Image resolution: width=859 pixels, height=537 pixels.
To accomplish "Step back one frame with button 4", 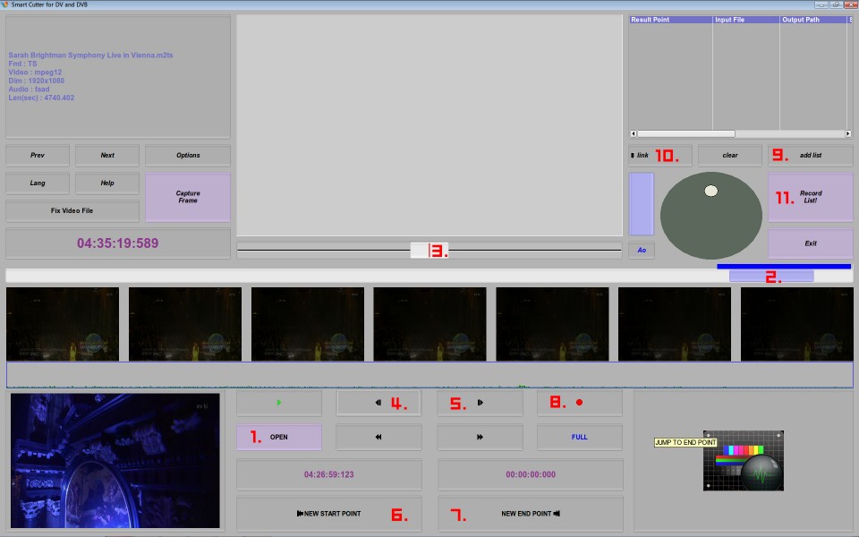I will pos(378,403).
